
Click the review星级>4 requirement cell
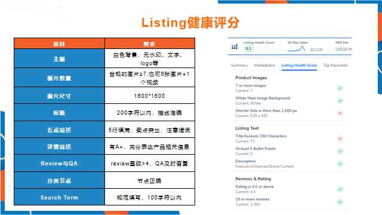tap(150, 163)
